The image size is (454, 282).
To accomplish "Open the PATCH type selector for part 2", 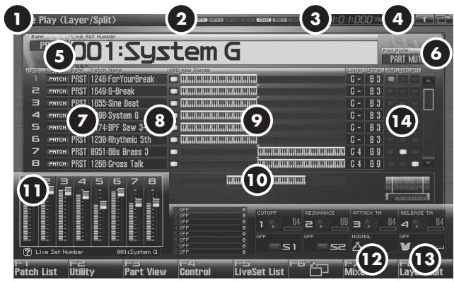I will tap(57, 91).
